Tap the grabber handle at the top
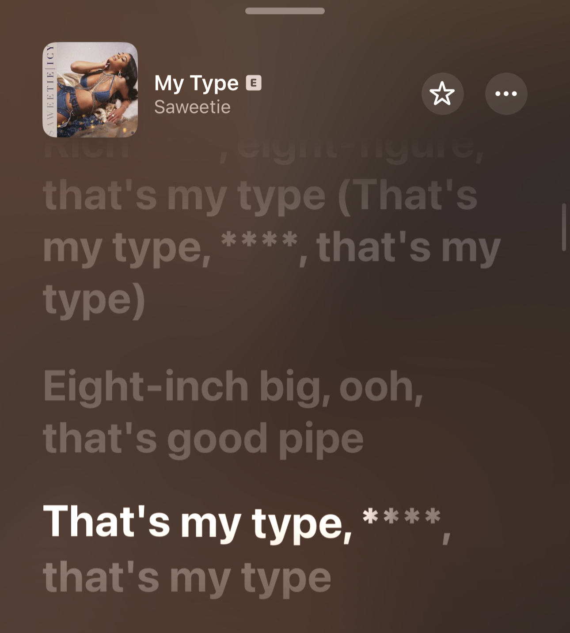 point(285,11)
